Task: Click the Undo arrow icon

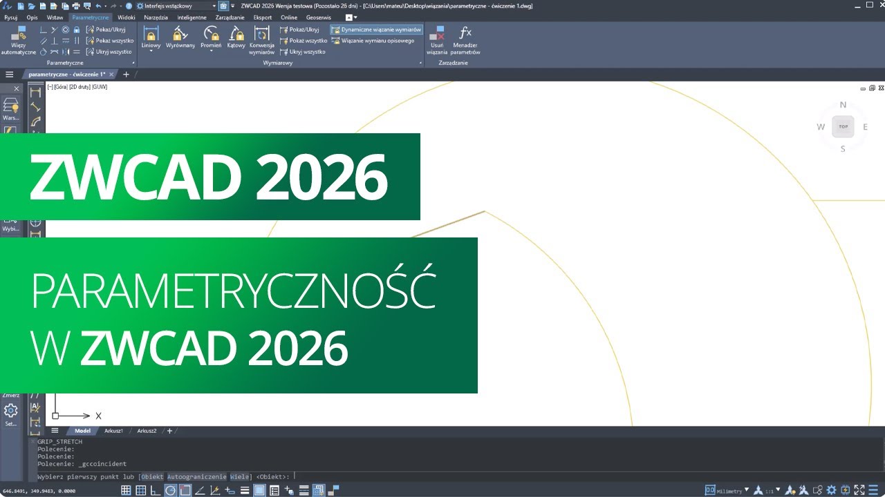Action: point(97,6)
